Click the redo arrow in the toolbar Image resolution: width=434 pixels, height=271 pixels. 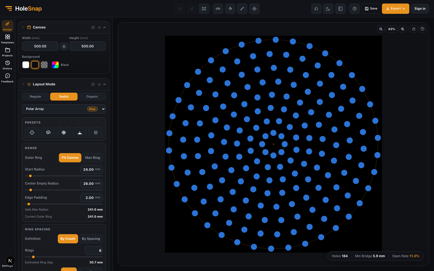(x=192, y=9)
